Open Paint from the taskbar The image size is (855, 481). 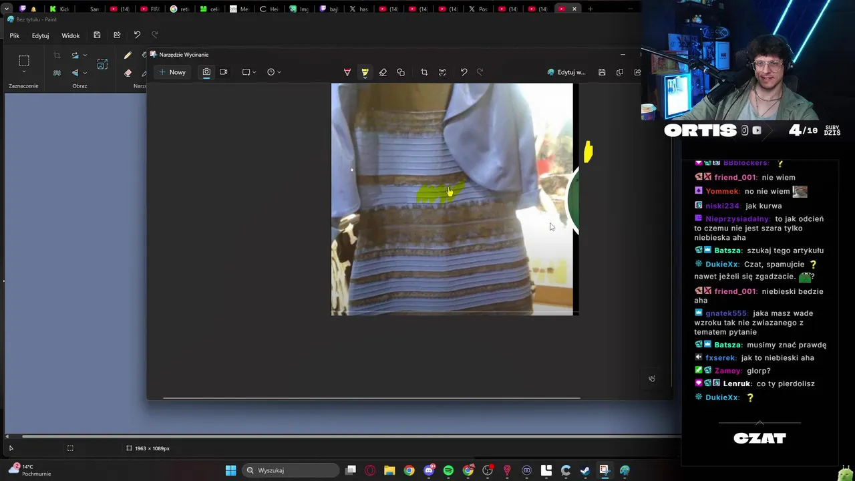[625, 470]
